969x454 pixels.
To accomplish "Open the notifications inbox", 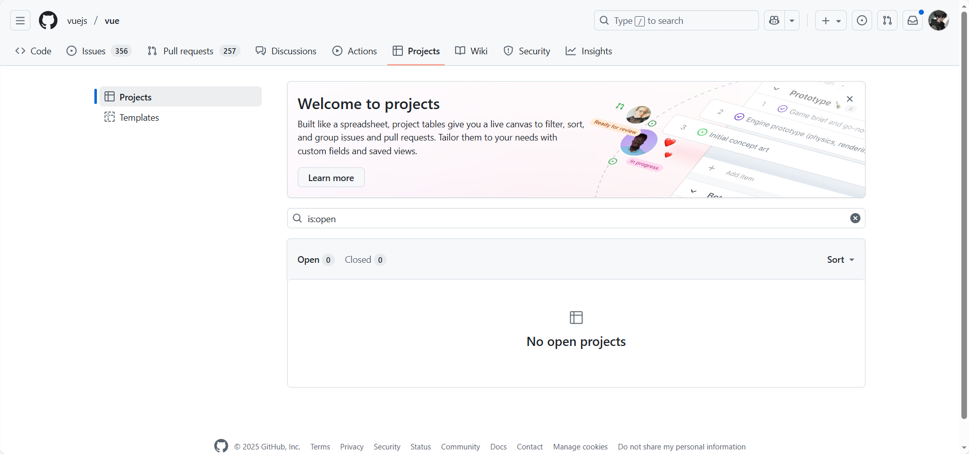I will pyautogui.click(x=912, y=21).
